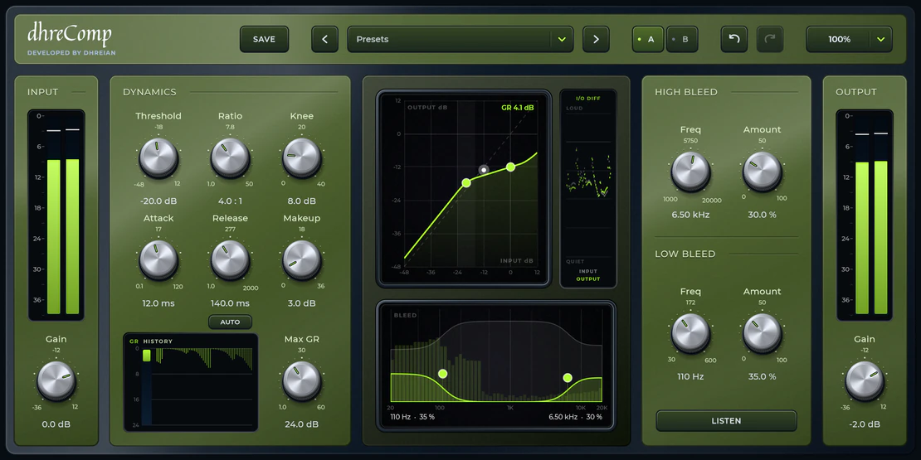Open the Presets dropdown
Viewport: 921px width, 460px height.
(460, 39)
